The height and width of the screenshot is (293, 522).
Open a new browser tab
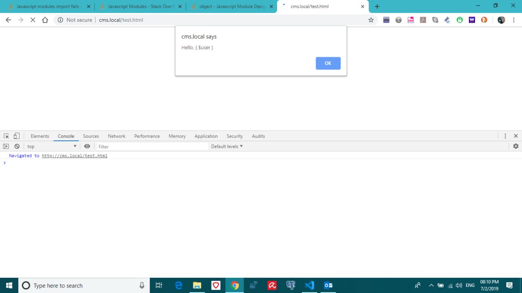[377, 7]
